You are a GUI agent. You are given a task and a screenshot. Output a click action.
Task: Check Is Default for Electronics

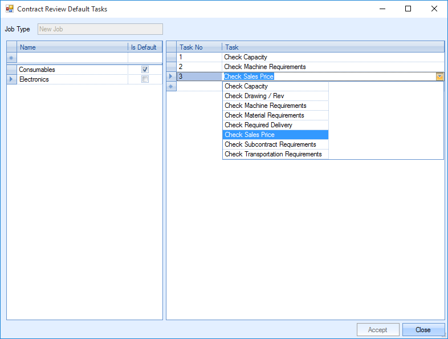pyautogui.click(x=145, y=79)
